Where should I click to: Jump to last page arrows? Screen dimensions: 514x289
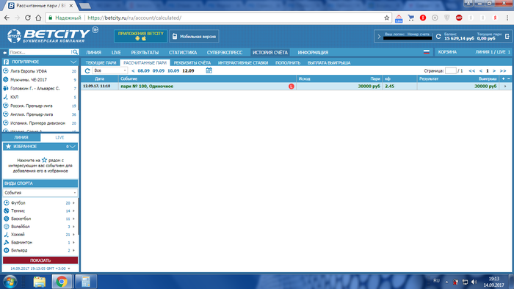tap(503, 70)
